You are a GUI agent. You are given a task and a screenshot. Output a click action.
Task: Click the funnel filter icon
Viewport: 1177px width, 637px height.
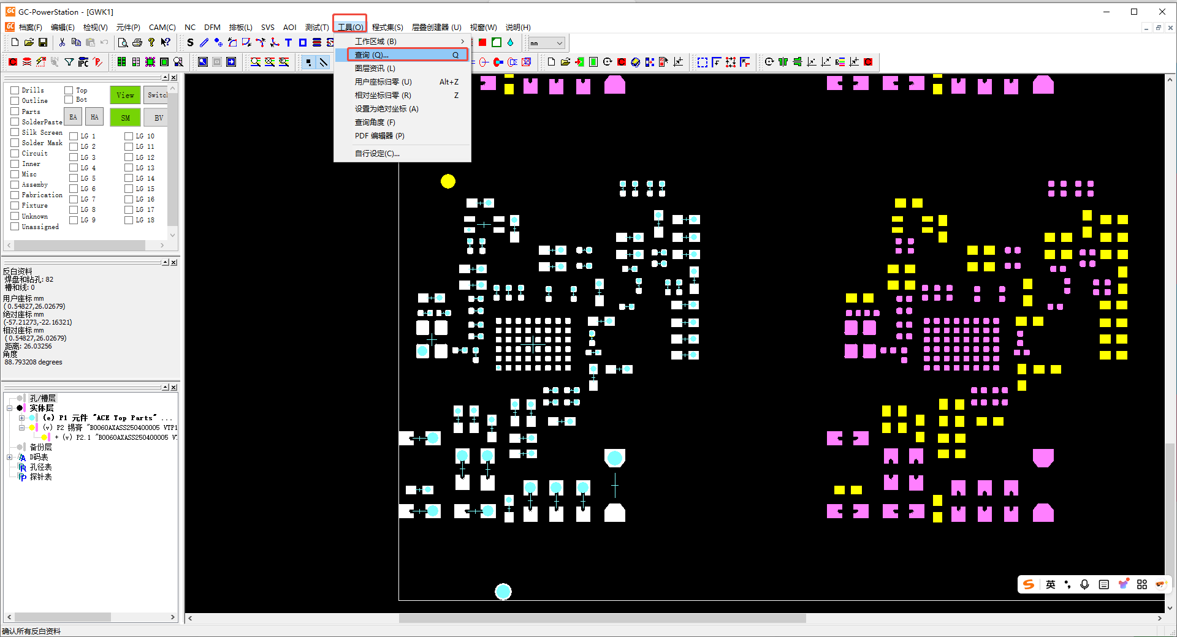pos(69,62)
